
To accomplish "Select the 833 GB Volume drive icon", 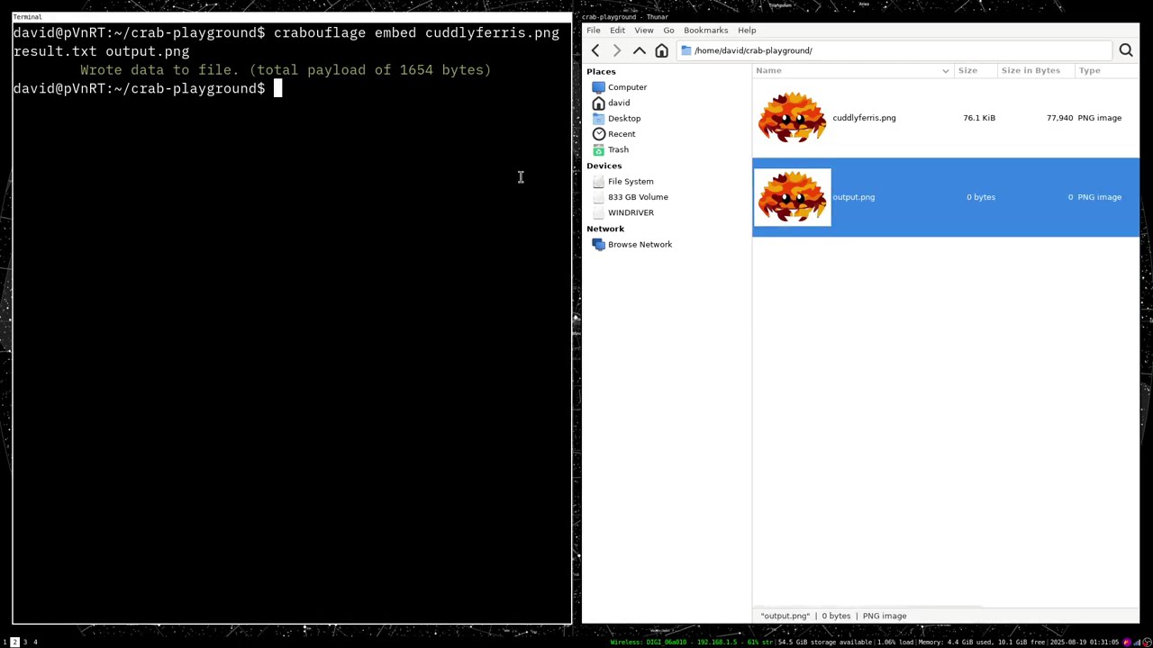I will [x=599, y=197].
